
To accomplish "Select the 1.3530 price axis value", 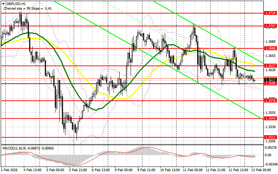I will click(x=270, y=127).
